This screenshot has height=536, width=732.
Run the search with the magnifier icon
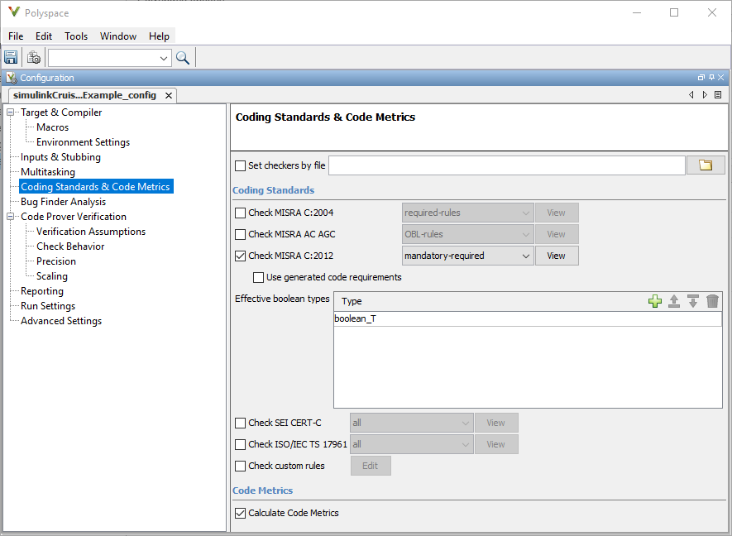(x=182, y=58)
